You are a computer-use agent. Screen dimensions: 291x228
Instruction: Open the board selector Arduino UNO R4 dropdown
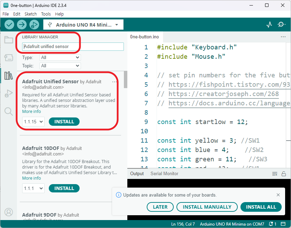(83, 25)
